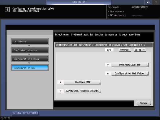Open Paramètres Panneau Distant
The height and width of the screenshot is (120, 160).
[x=82, y=91]
